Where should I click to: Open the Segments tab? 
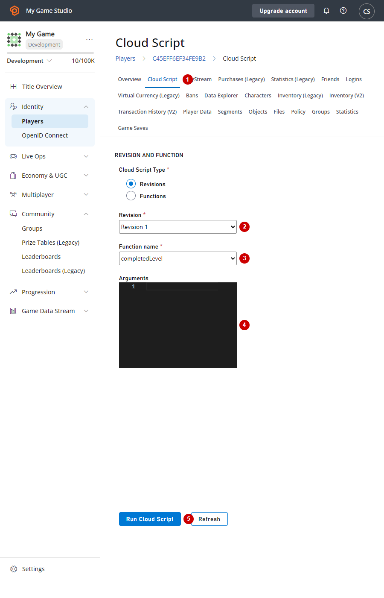pyautogui.click(x=230, y=112)
